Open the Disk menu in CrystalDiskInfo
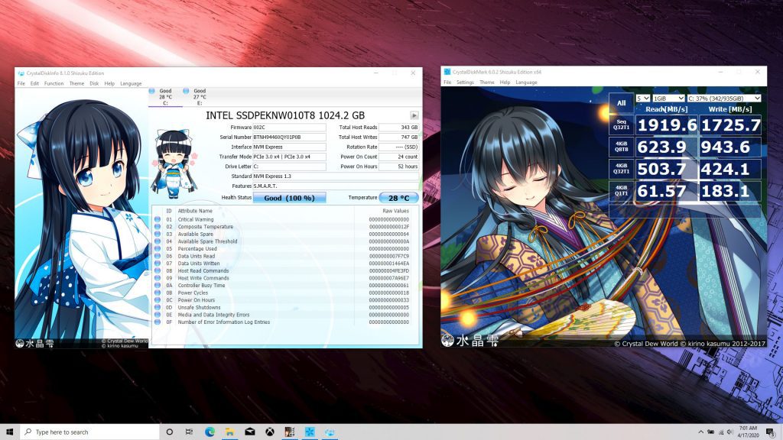Viewport: 783px width, 440px height. [94, 83]
